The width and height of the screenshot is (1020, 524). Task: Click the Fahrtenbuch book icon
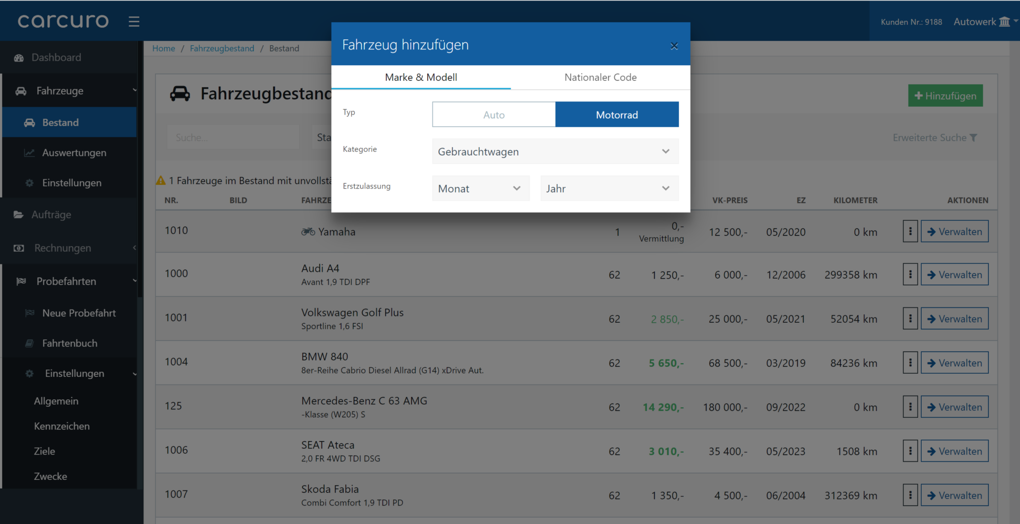click(x=30, y=343)
